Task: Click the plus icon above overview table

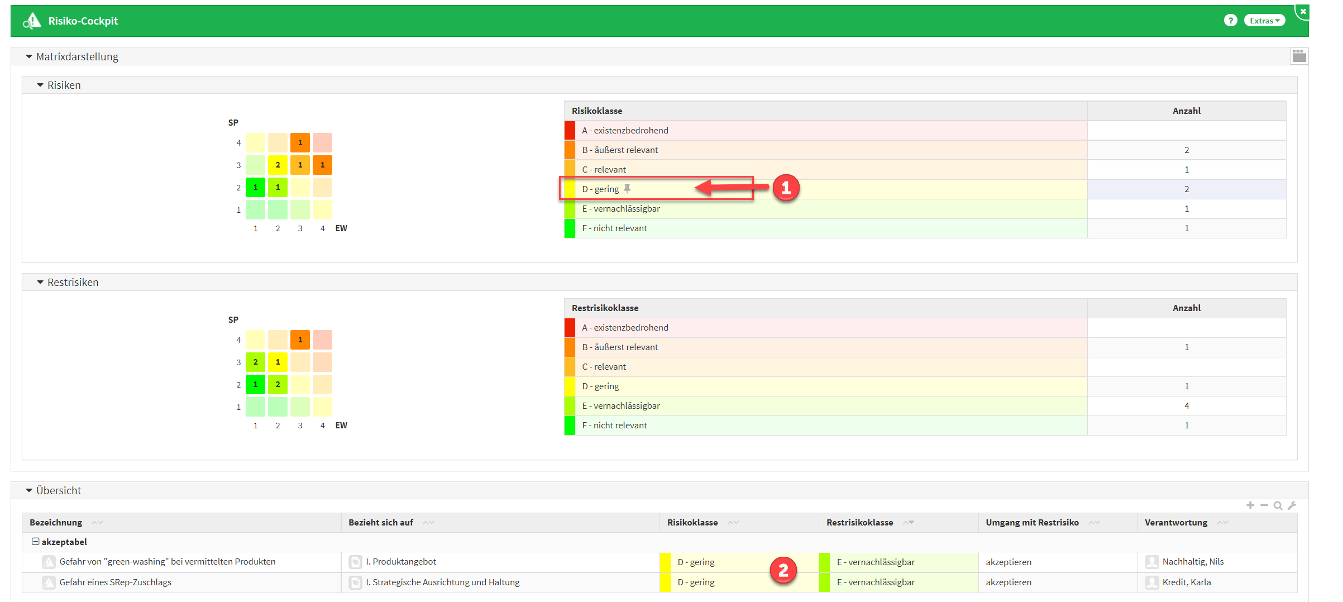Action: tap(1250, 505)
